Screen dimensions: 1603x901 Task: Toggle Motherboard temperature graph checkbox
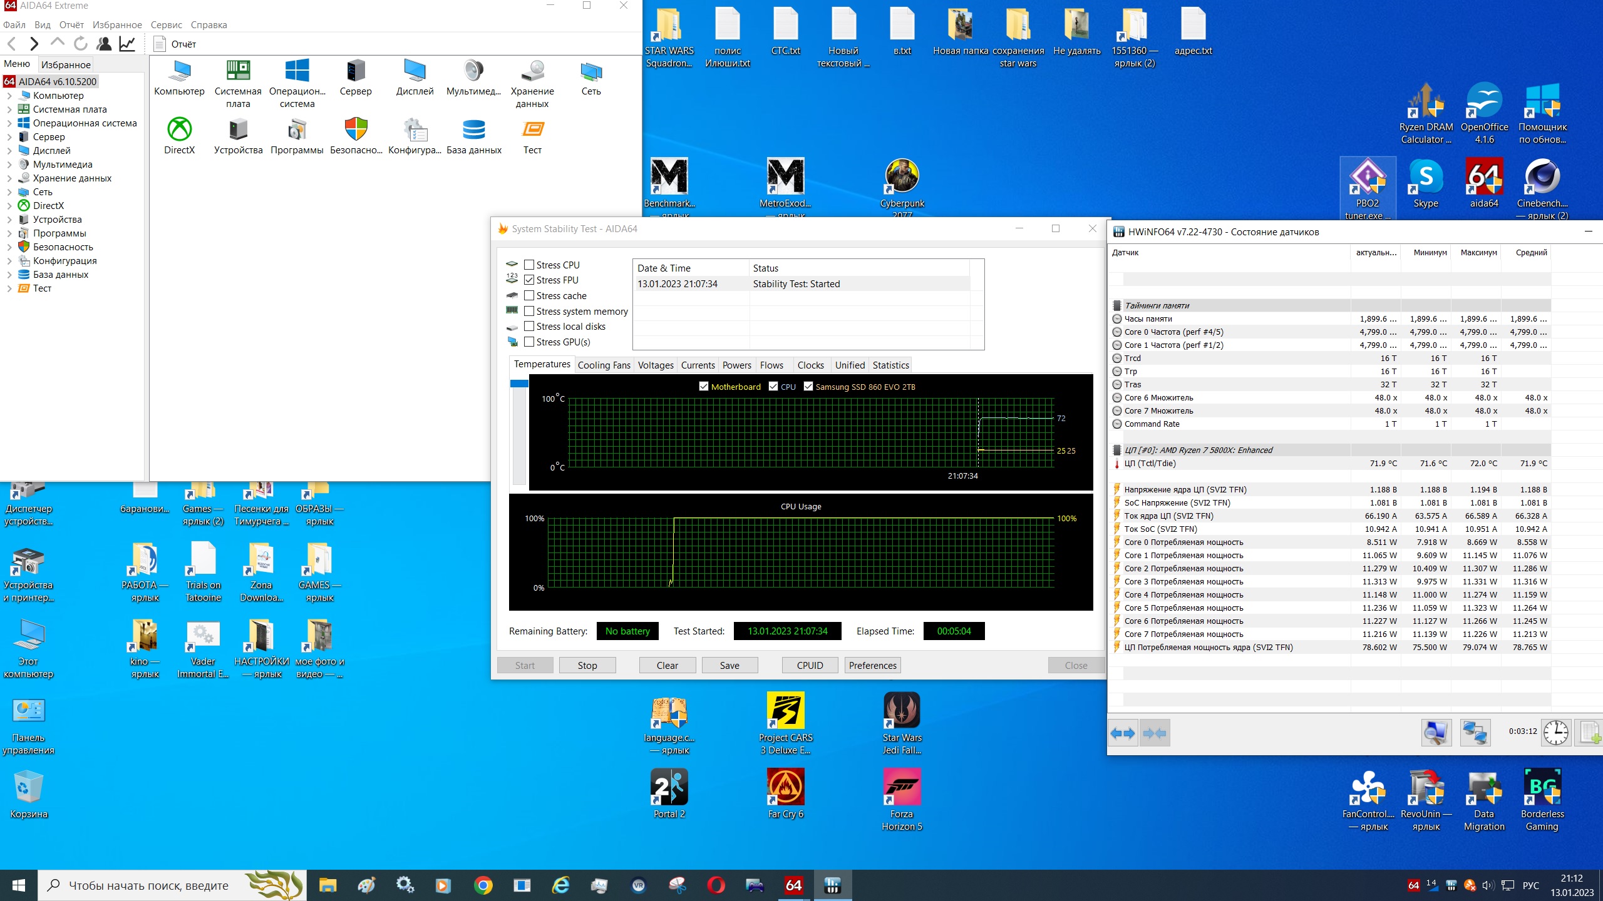tap(704, 387)
